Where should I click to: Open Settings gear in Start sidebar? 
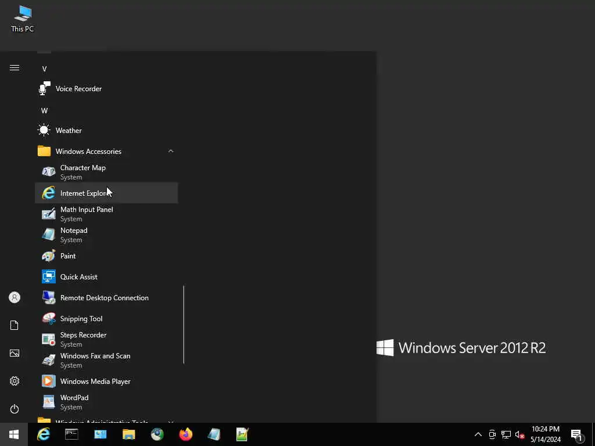coord(15,381)
